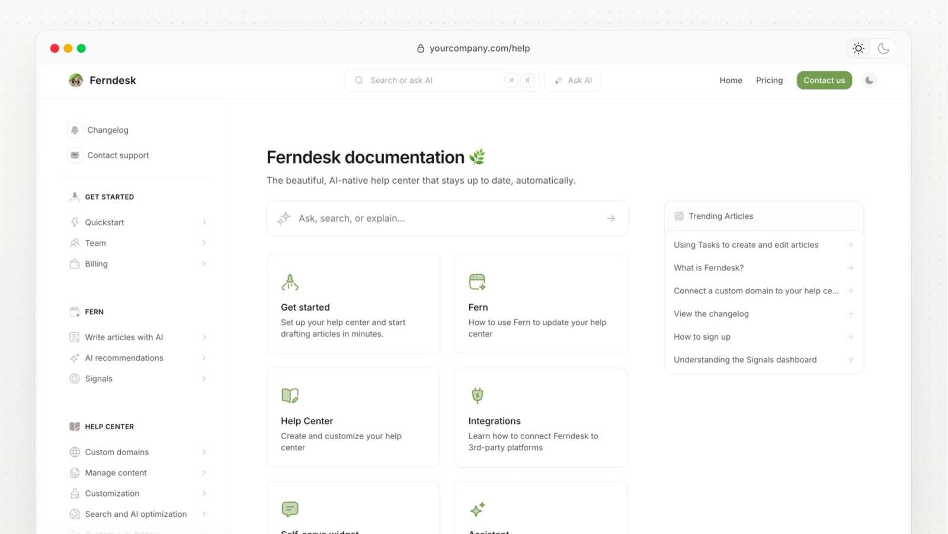The width and height of the screenshot is (948, 534).
Task: Click the Manage content document icon
Action: 75,473
